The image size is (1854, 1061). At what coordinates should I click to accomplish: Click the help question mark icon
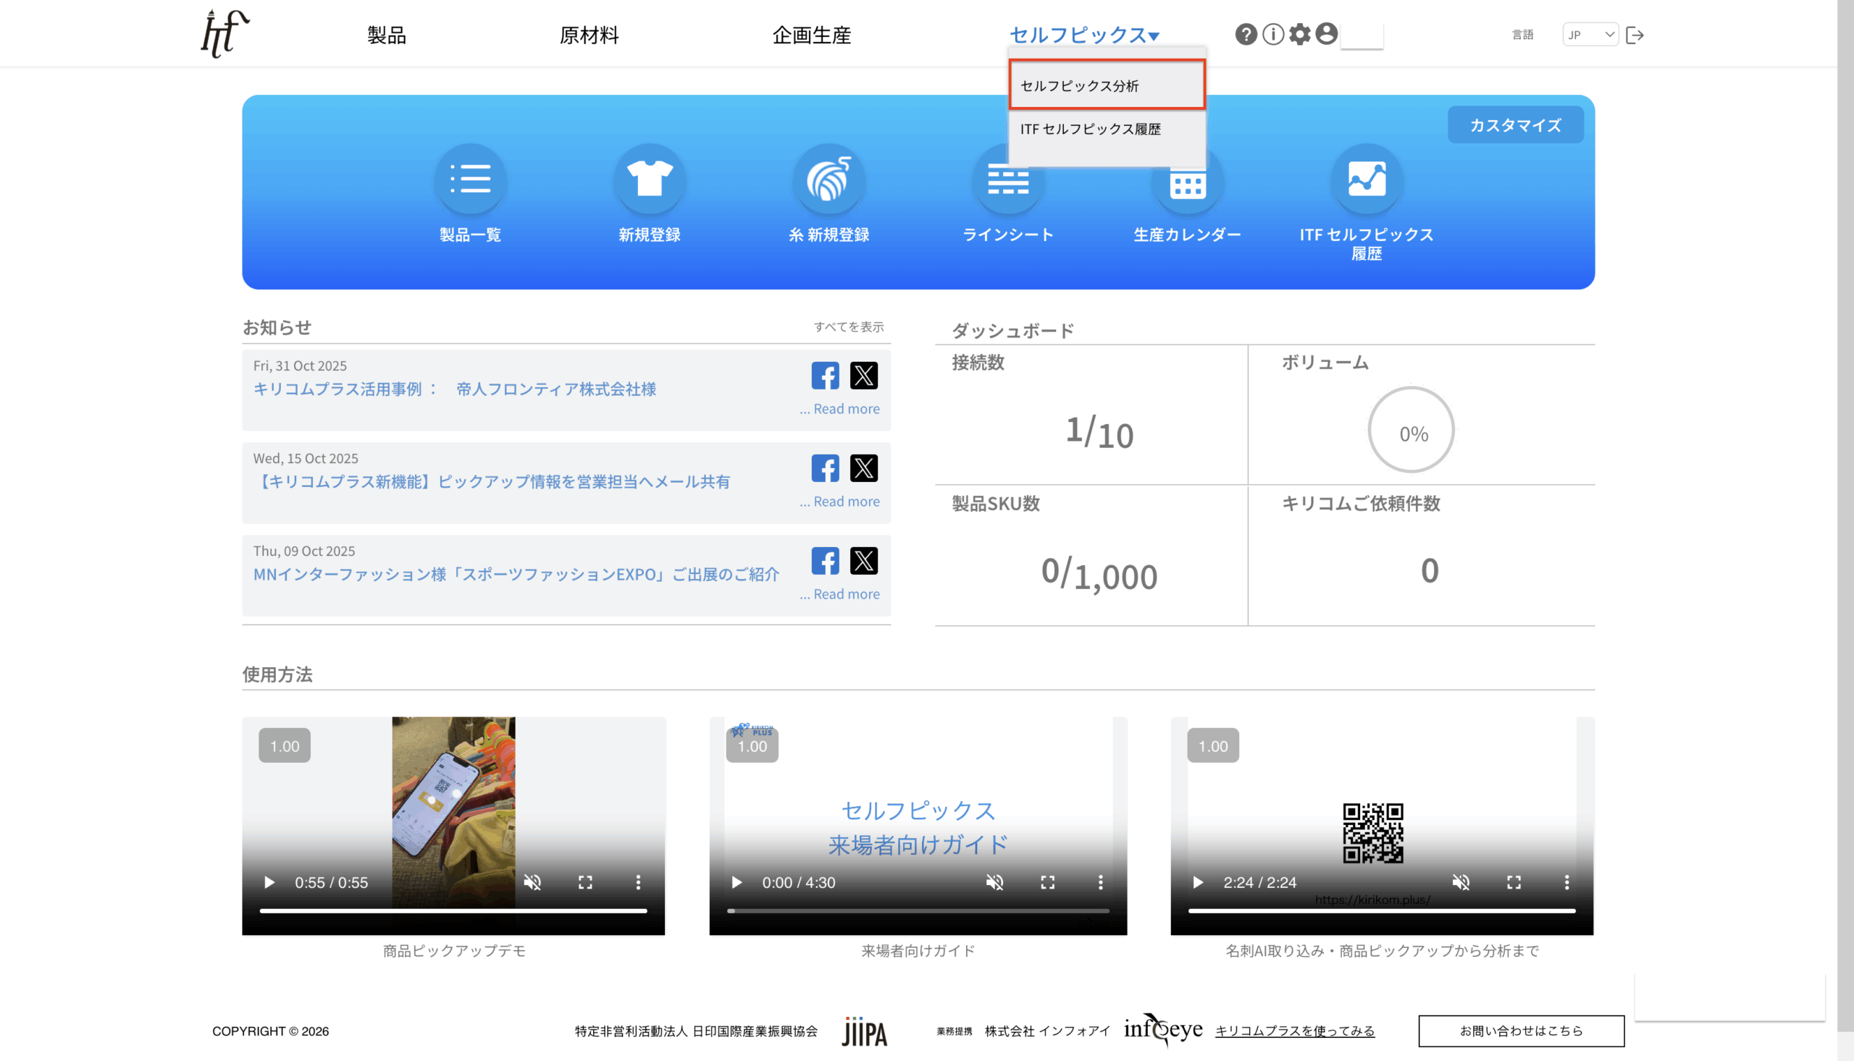tap(1245, 34)
